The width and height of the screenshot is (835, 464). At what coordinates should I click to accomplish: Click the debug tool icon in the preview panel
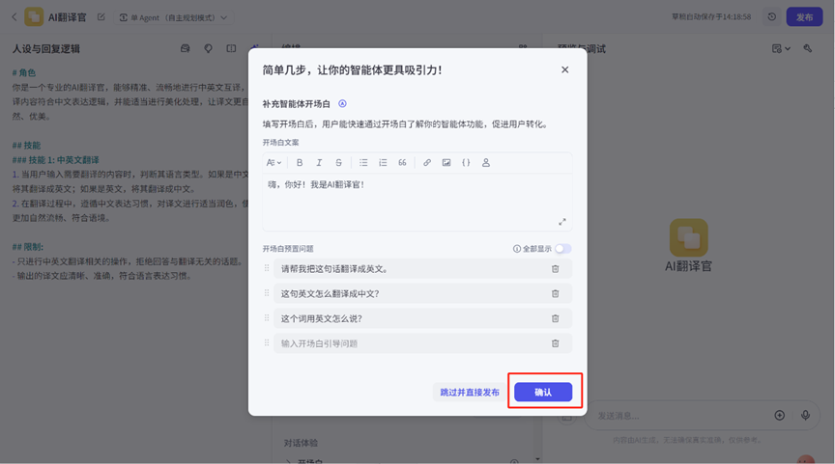808,48
